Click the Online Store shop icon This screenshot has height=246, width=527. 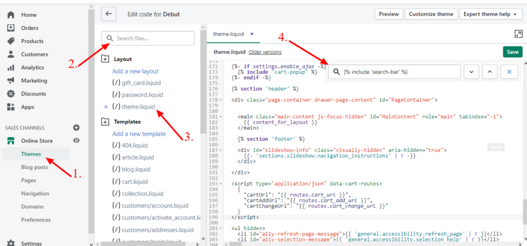pyautogui.click(x=11, y=141)
